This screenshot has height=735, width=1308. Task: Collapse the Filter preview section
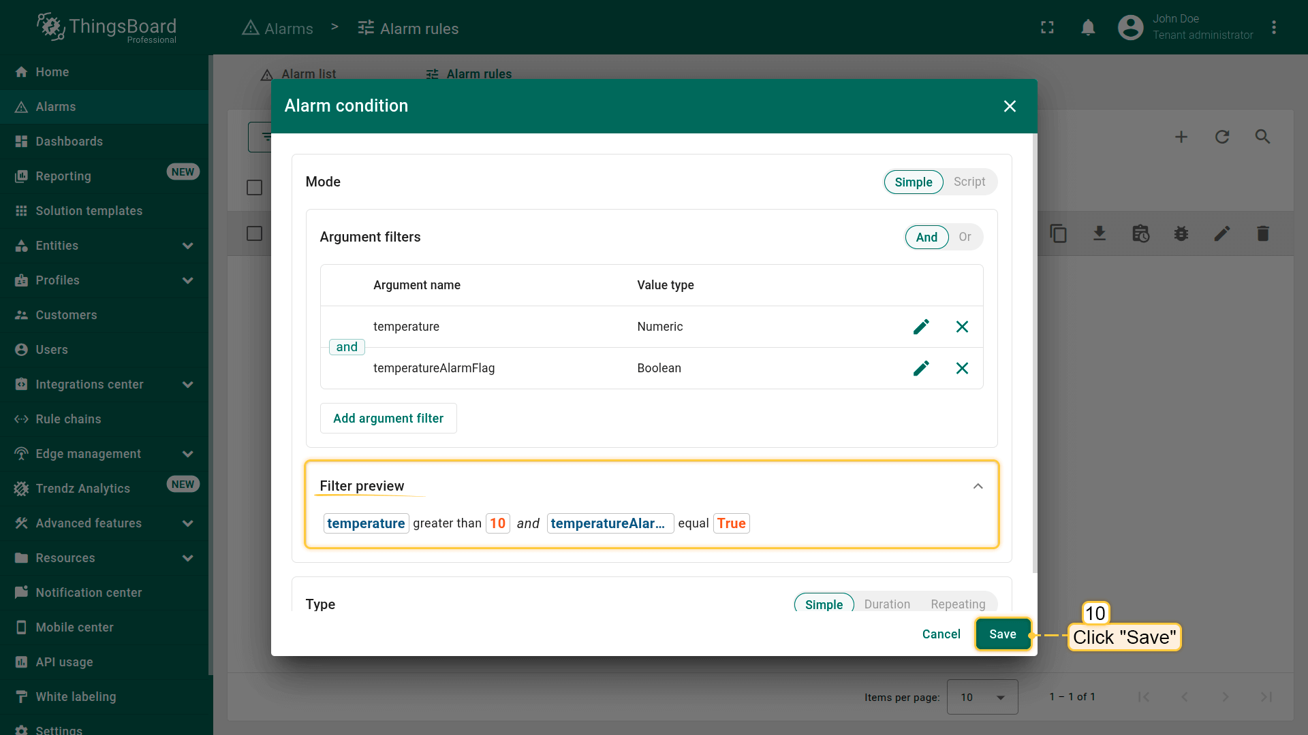coord(978,486)
